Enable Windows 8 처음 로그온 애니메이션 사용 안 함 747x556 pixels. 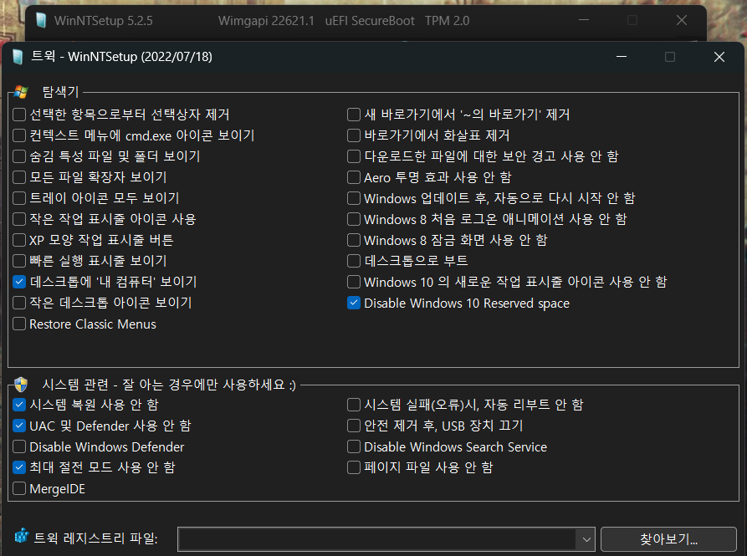pos(354,219)
